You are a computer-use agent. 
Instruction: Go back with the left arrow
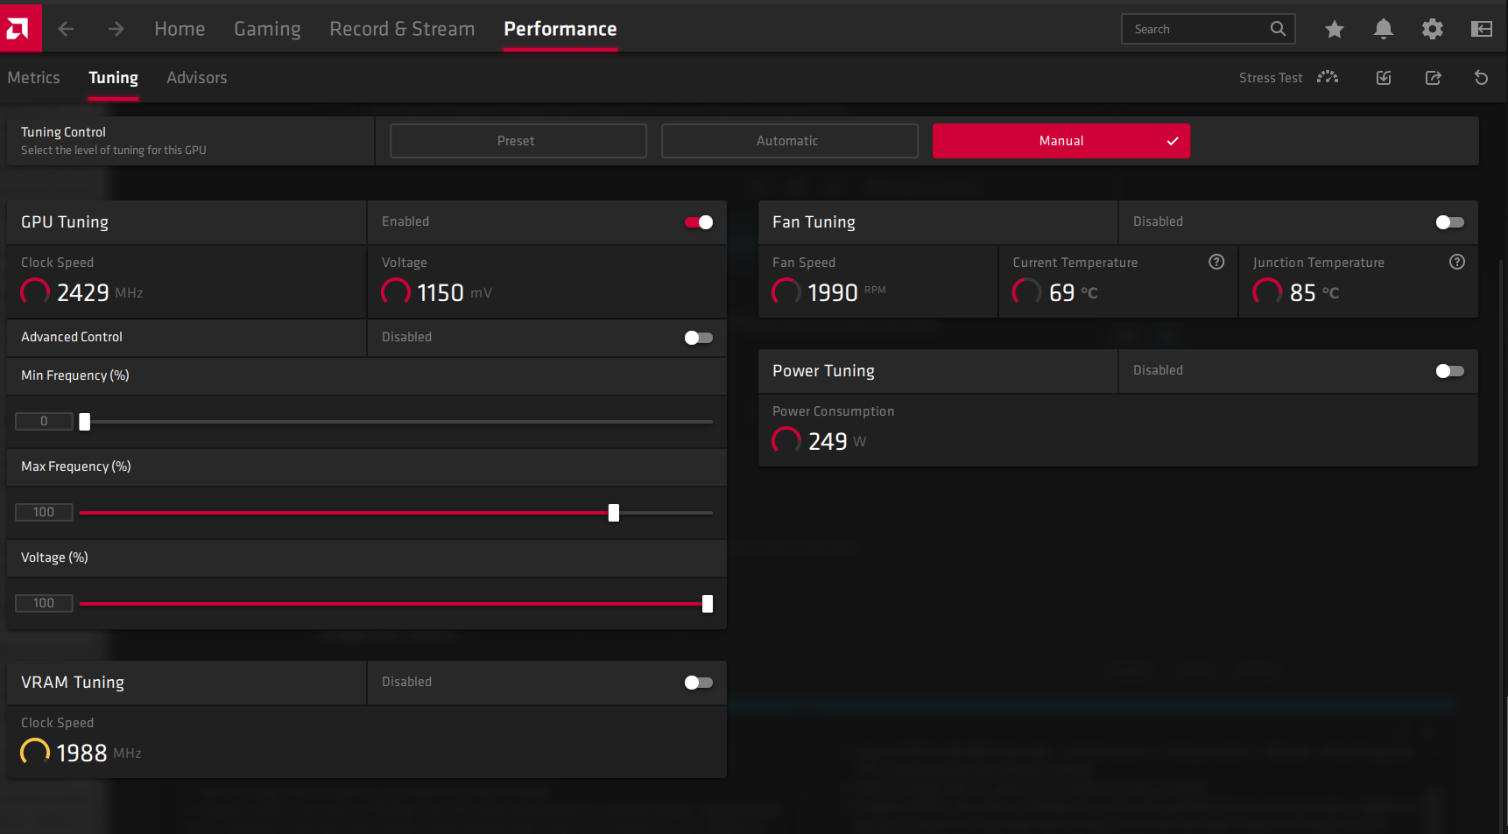(67, 29)
